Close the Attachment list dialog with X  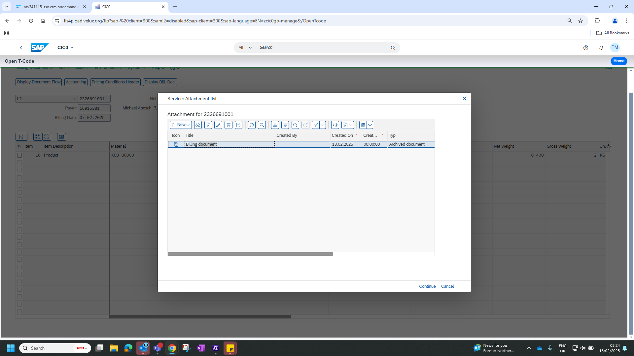[x=465, y=99]
